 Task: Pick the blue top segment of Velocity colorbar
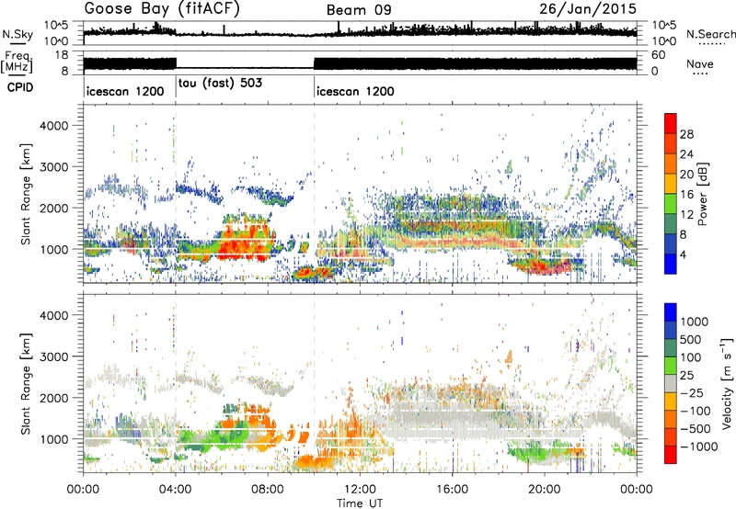[671, 311]
